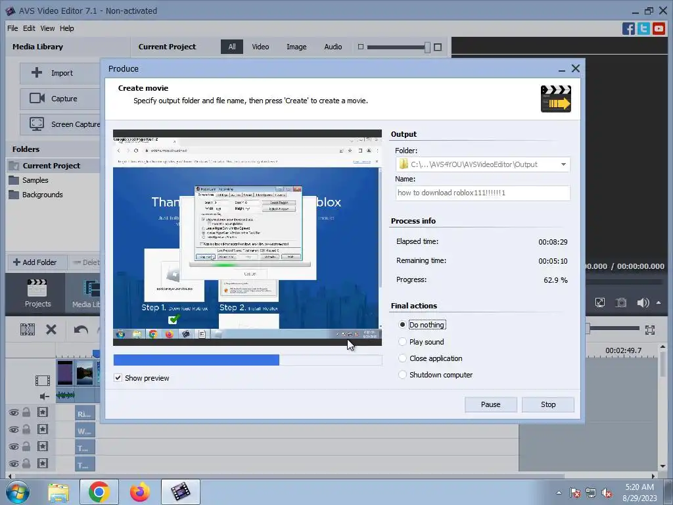Toggle the Show preview checkbox
Image resolution: width=673 pixels, height=505 pixels.
pyautogui.click(x=118, y=378)
